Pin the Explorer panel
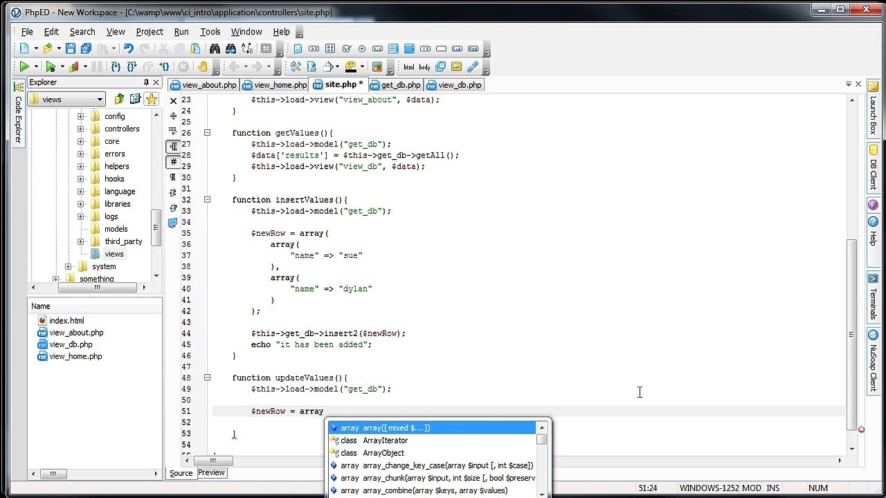This screenshot has height=498, width=886. click(x=146, y=82)
